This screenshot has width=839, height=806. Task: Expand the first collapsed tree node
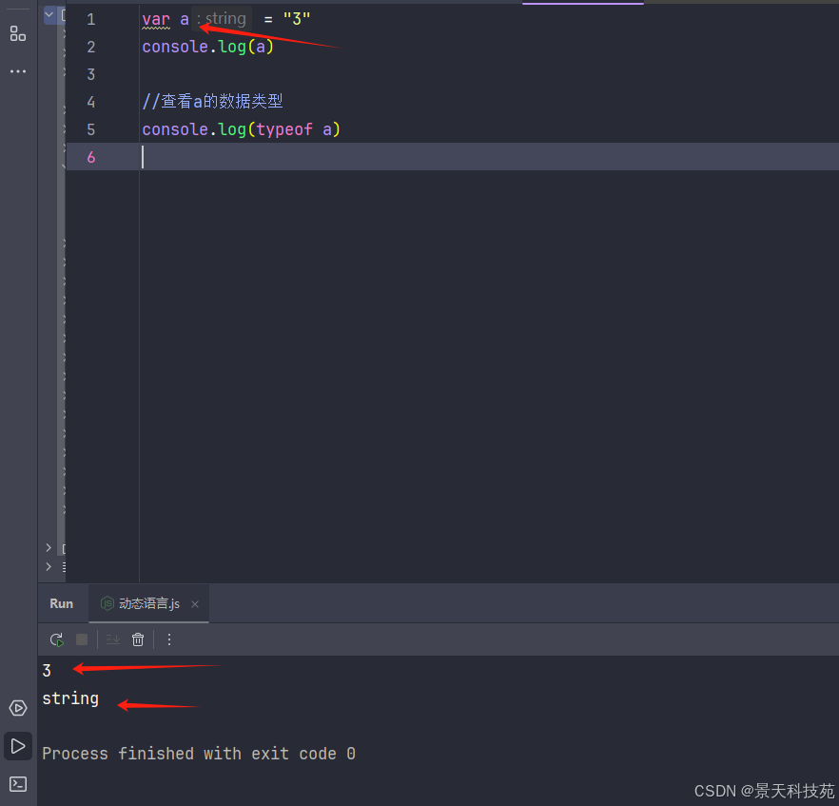tap(49, 547)
